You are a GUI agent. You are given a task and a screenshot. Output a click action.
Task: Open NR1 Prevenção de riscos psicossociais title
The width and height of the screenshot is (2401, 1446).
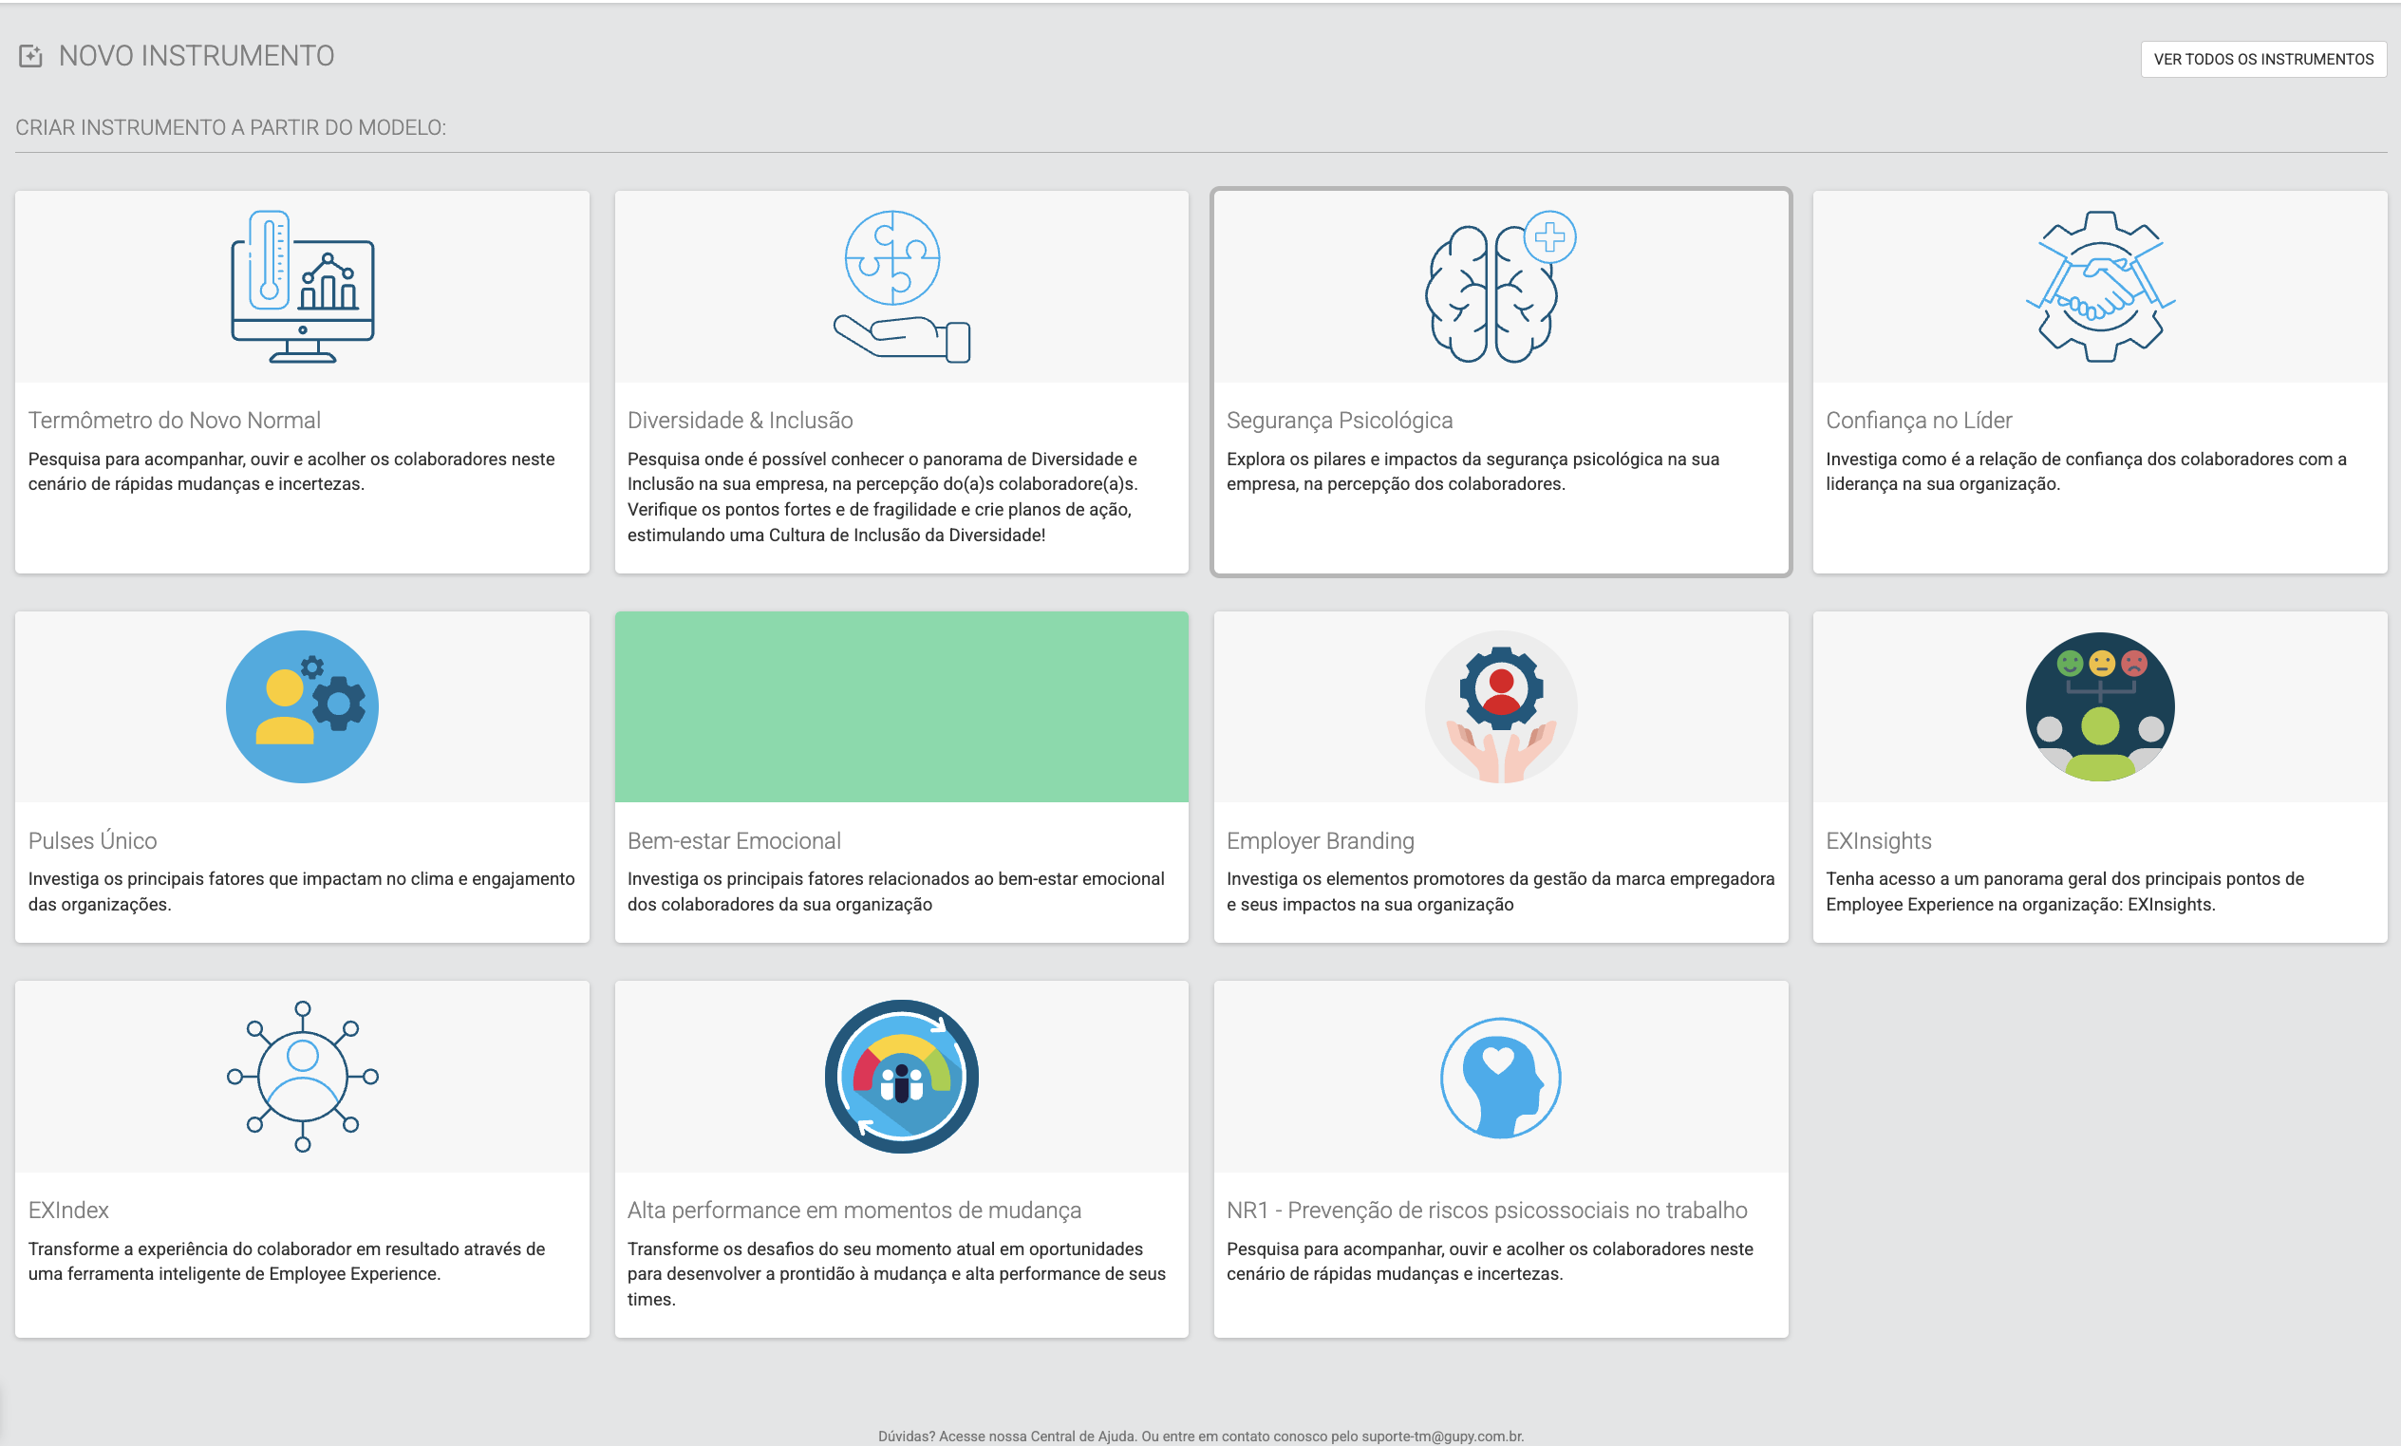[x=1488, y=1210]
